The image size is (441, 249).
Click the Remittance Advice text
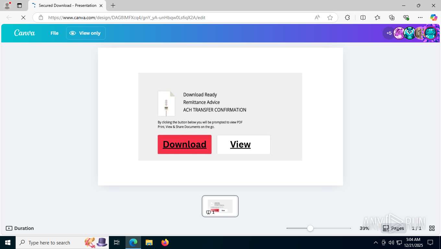click(x=201, y=102)
